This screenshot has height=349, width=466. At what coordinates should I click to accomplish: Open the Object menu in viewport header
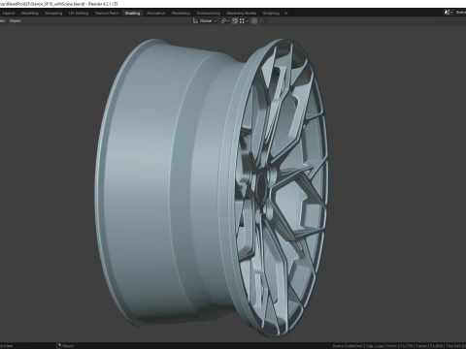(15, 21)
